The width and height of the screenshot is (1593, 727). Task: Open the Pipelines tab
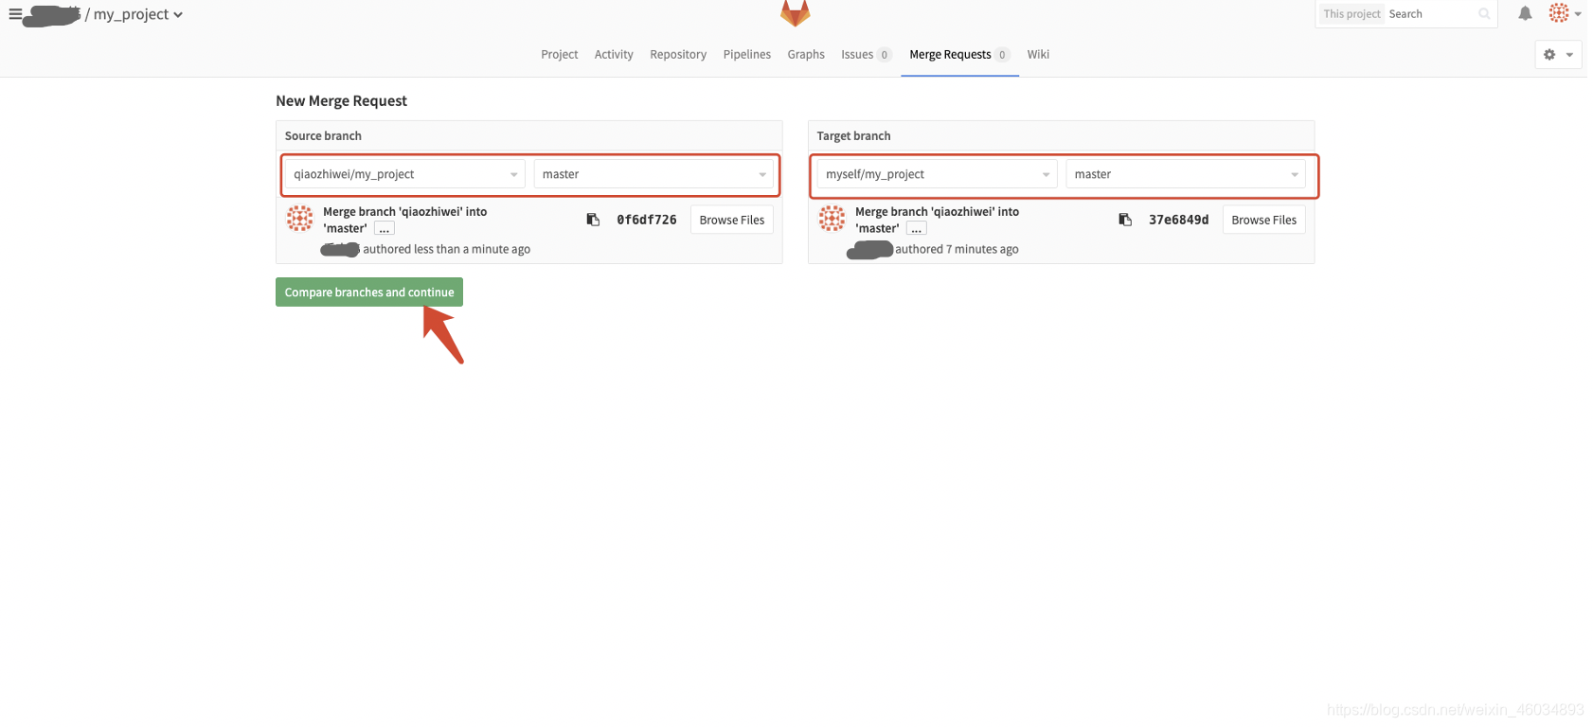(747, 55)
